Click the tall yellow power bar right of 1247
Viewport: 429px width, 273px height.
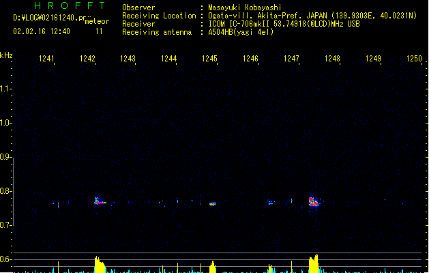point(314,263)
